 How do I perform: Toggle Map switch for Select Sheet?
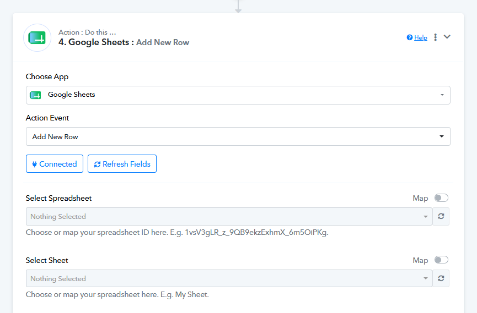441,260
